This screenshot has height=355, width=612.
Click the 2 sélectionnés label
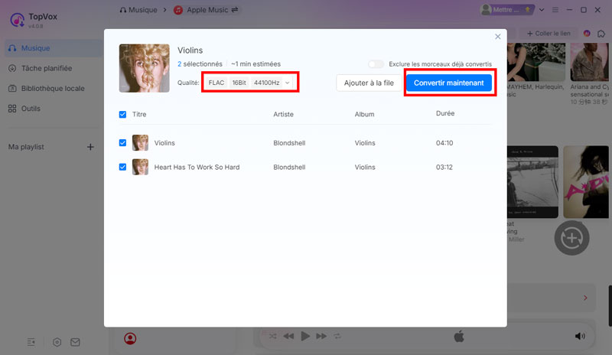200,64
